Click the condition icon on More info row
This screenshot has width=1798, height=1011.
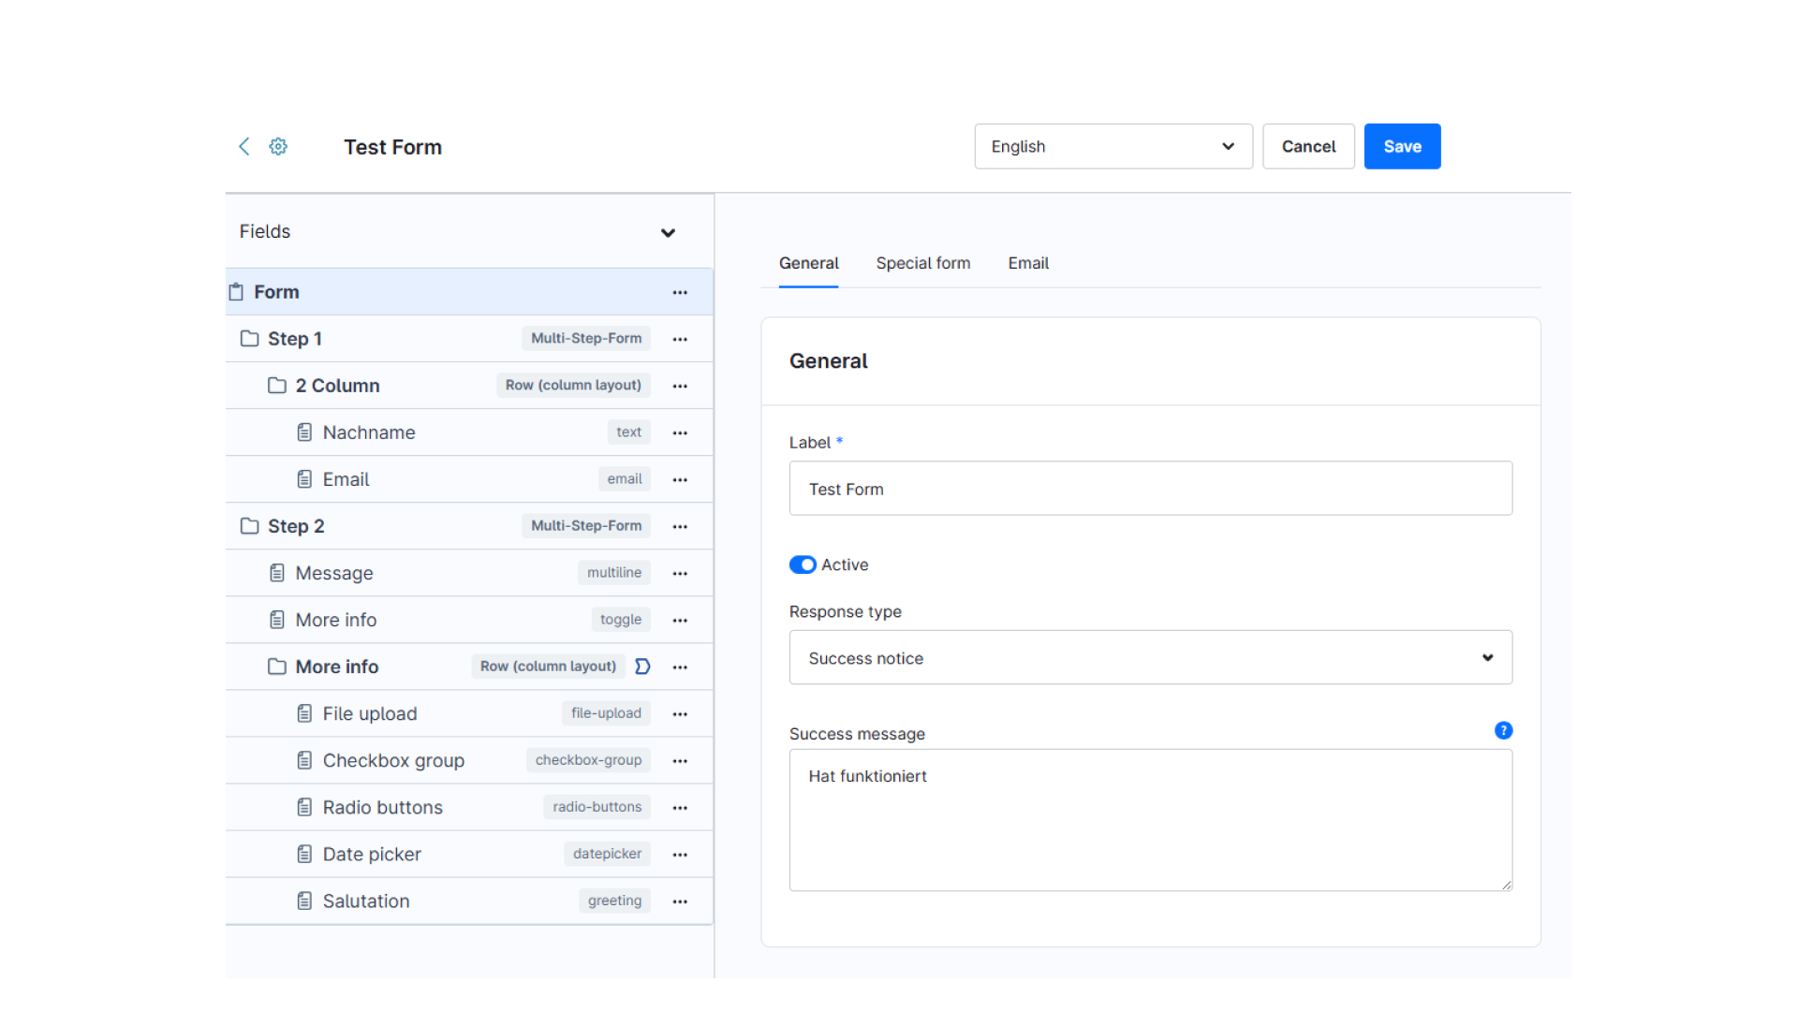click(642, 667)
